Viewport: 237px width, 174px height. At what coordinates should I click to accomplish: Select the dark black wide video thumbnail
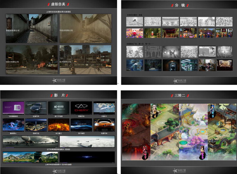[87, 157]
